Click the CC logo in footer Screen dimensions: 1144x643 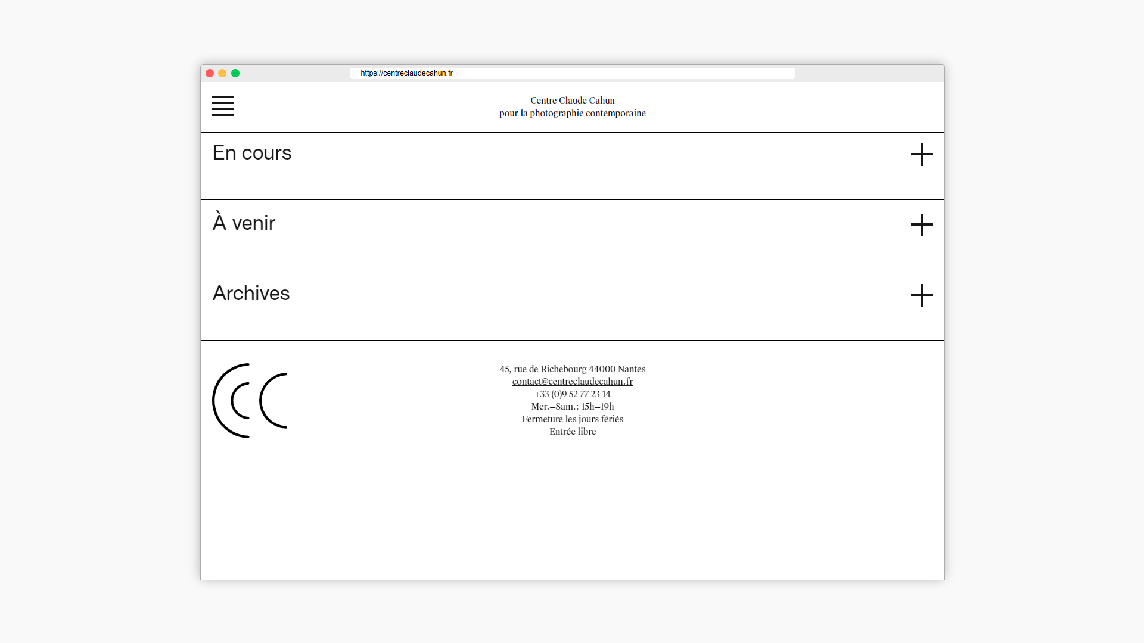tap(250, 401)
